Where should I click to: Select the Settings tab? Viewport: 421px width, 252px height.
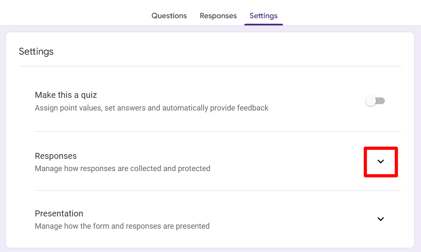(x=263, y=16)
